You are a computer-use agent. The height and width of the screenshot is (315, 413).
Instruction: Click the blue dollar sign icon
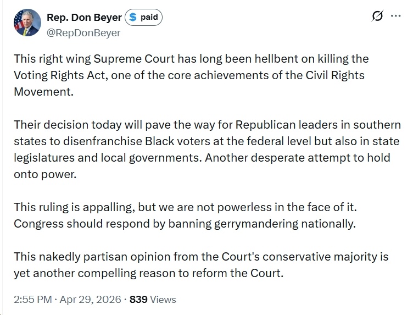tap(132, 18)
